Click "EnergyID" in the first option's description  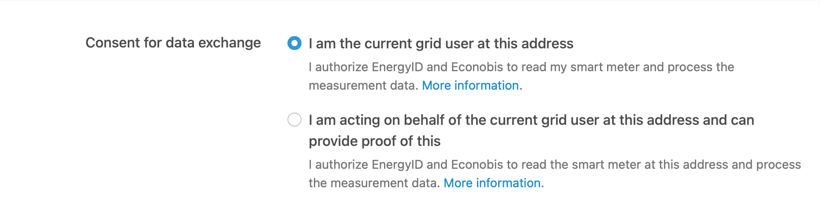point(397,67)
